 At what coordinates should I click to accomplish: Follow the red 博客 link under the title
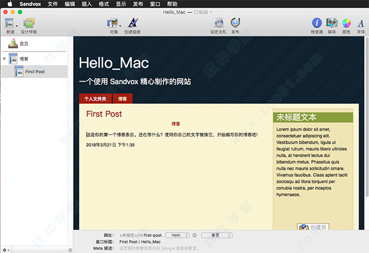(x=175, y=124)
